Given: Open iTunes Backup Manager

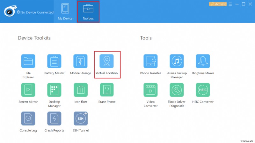Looking at the screenshot, I should (177, 61).
